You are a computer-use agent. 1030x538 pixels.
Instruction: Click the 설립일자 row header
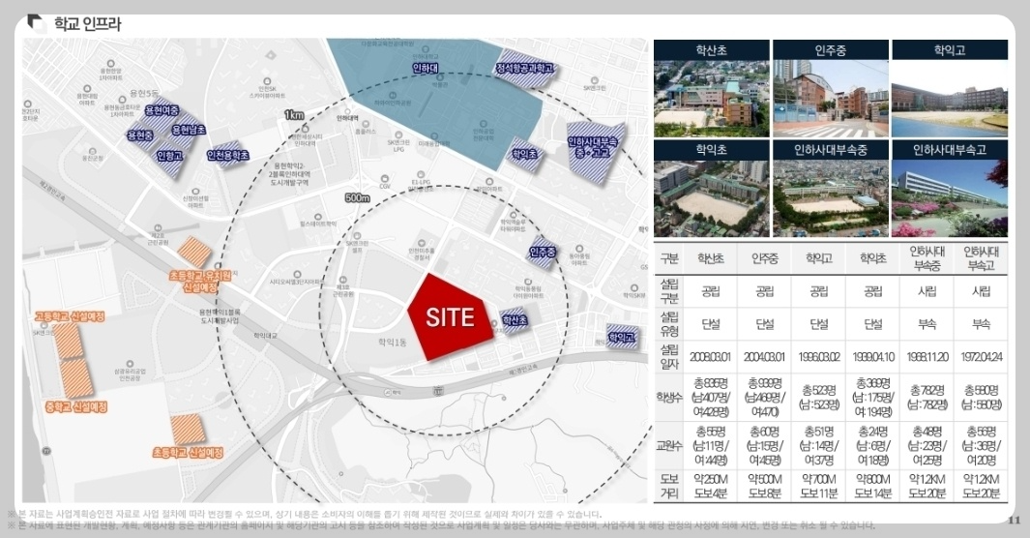(669, 357)
